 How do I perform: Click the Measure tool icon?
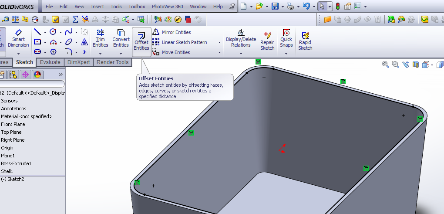coord(5,19)
